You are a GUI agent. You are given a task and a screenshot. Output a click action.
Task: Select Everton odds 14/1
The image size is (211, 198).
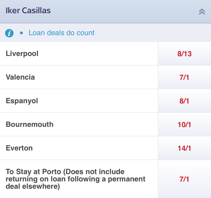click(x=184, y=148)
